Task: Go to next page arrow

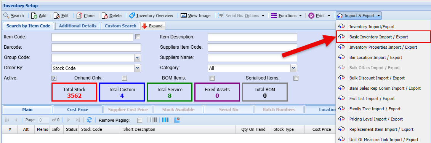Action: point(69,120)
